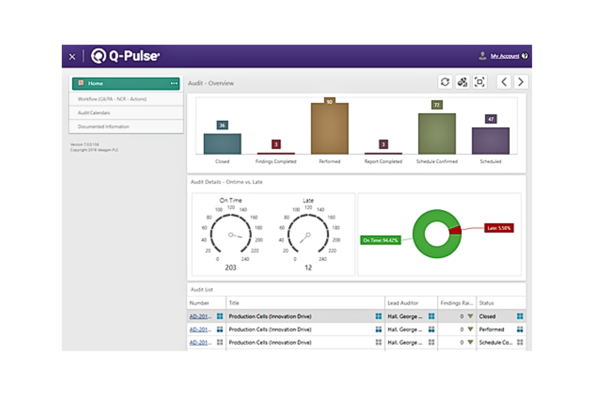Screen dimensions: 594x396
Task: Expand Audit Overview to full screen view
Action: 480,82
